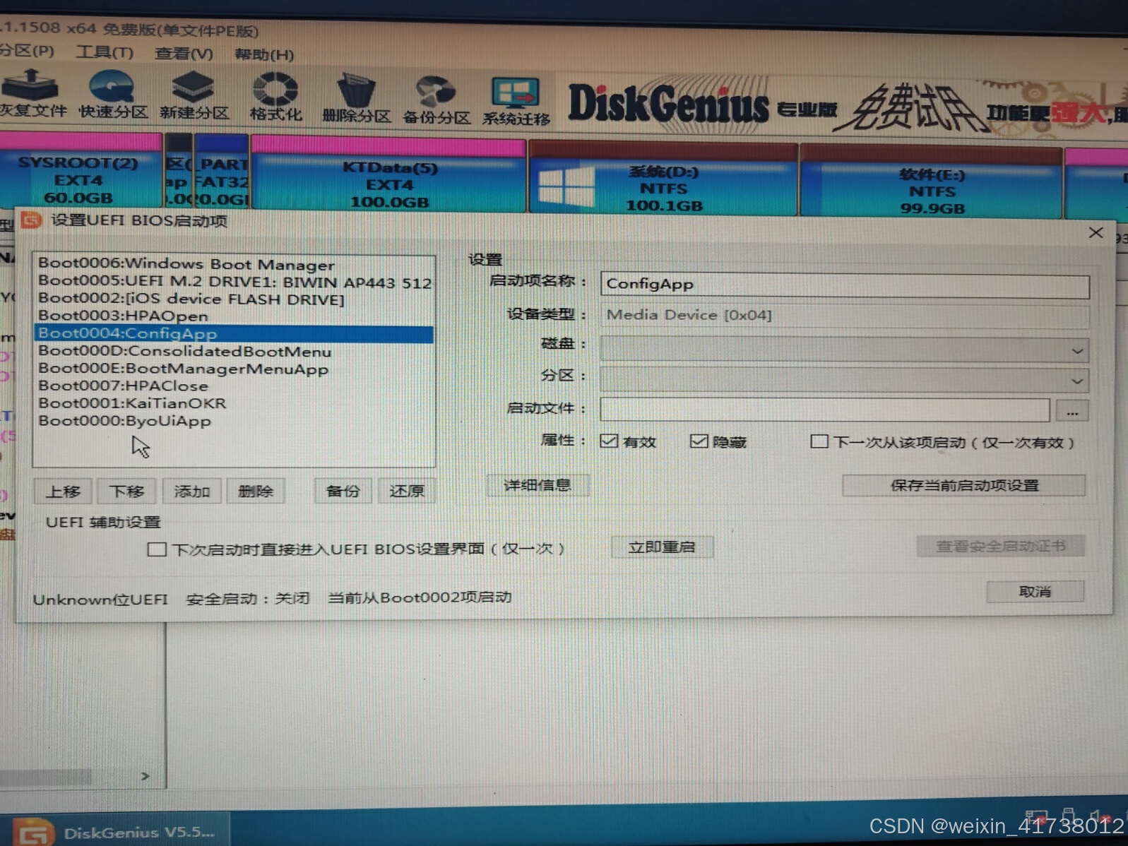Click the Quick Partition (快速分区) toolbar icon

[x=113, y=95]
